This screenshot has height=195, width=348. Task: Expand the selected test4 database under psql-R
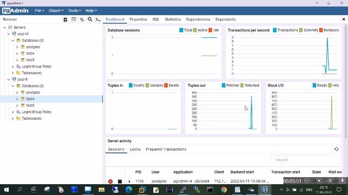[17, 99]
